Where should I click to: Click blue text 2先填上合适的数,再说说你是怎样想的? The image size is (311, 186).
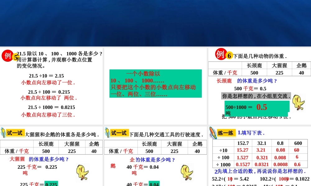tap(260, 171)
